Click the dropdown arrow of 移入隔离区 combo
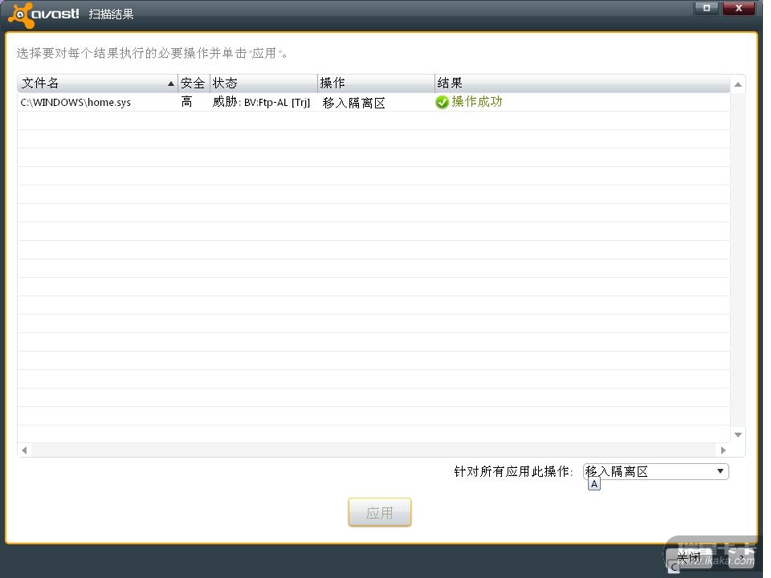771x578 pixels. (720, 471)
